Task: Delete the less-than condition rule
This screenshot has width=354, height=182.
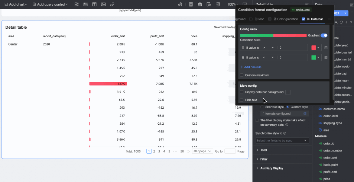Action: tap(326, 58)
